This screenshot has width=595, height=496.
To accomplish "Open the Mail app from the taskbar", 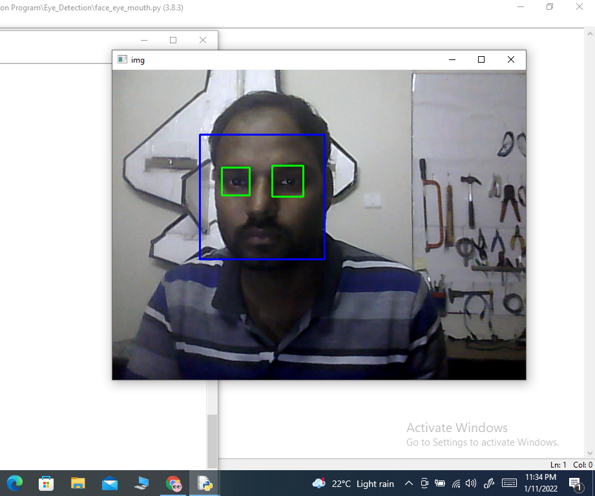I will tap(110, 482).
